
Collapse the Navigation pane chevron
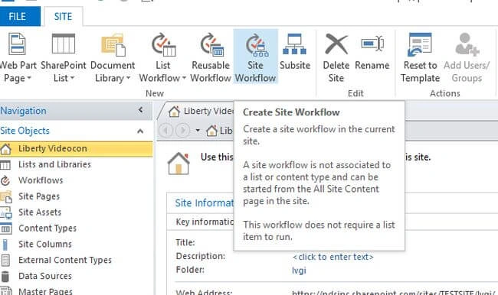click(x=141, y=110)
